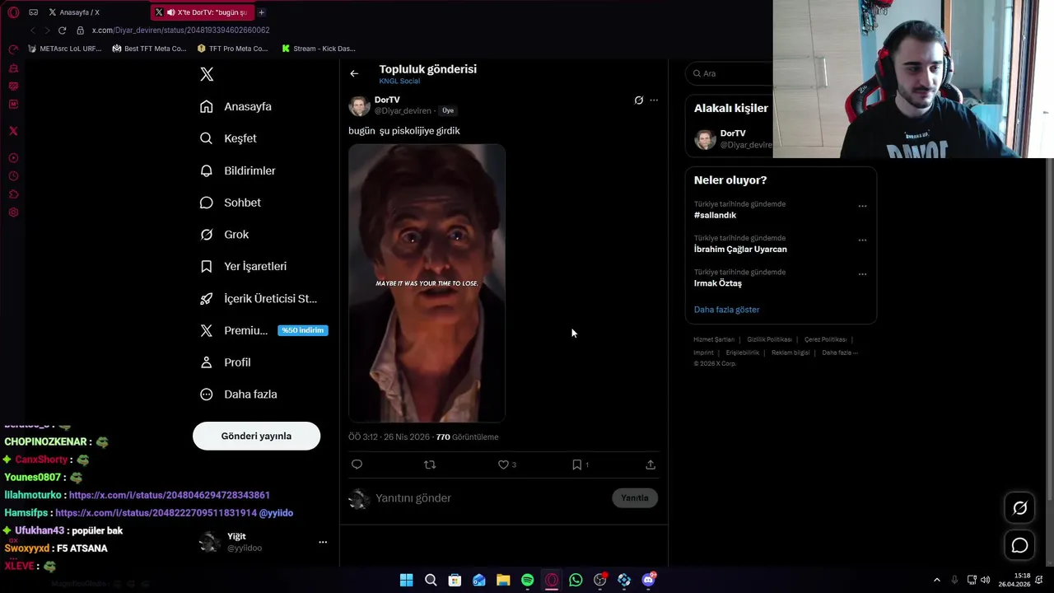Viewport: 1054px width, 593px height.
Task: Click the Daha fazla göster link
Action: (x=726, y=310)
